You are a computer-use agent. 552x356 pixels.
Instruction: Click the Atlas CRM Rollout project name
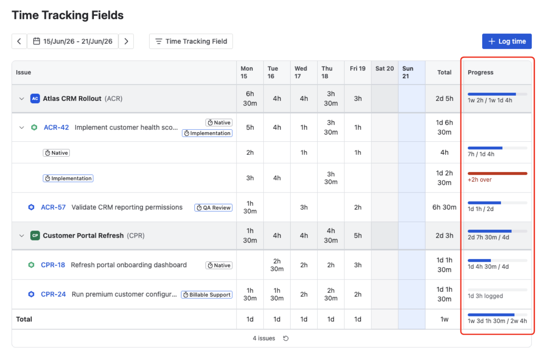(x=72, y=99)
